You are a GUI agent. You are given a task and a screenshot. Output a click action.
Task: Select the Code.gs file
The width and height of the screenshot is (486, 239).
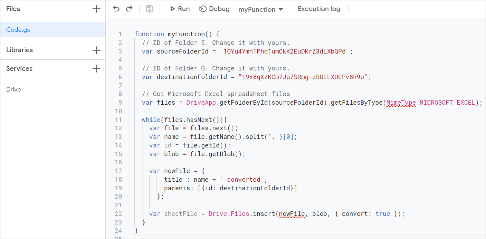tap(18, 30)
